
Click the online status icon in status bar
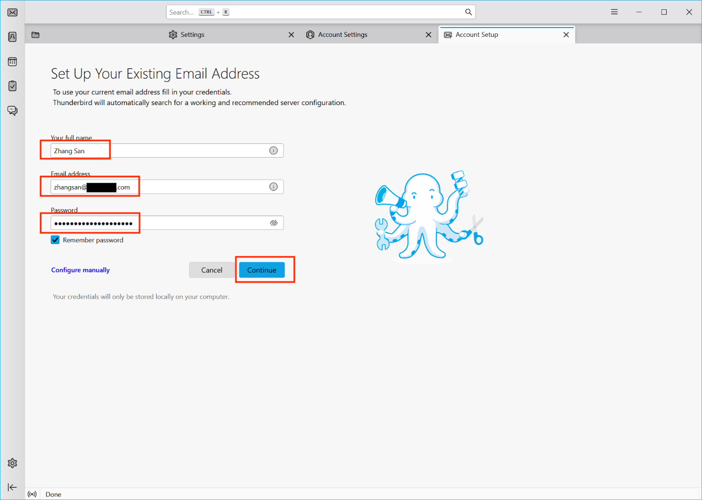32,494
